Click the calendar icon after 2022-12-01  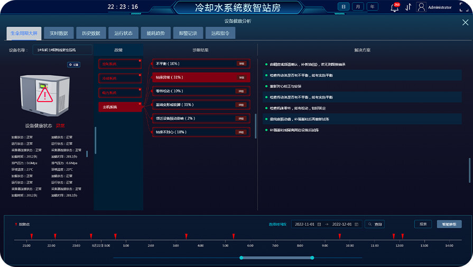pos(356,224)
